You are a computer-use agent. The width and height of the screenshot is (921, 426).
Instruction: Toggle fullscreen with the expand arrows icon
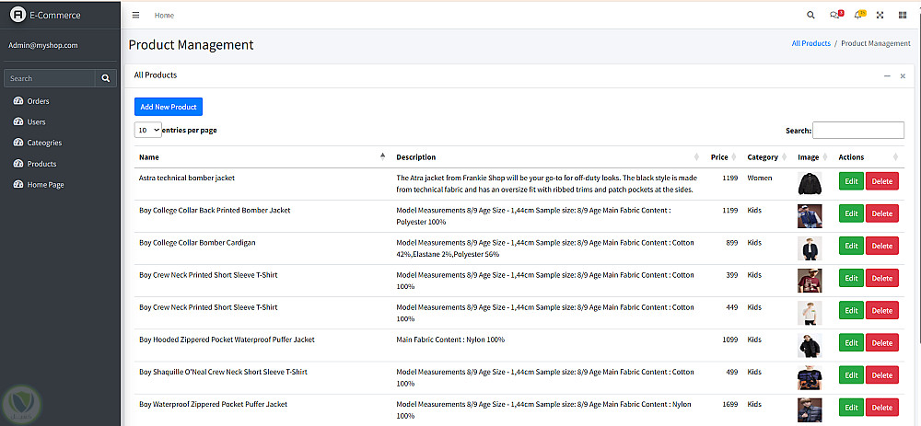pos(880,15)
